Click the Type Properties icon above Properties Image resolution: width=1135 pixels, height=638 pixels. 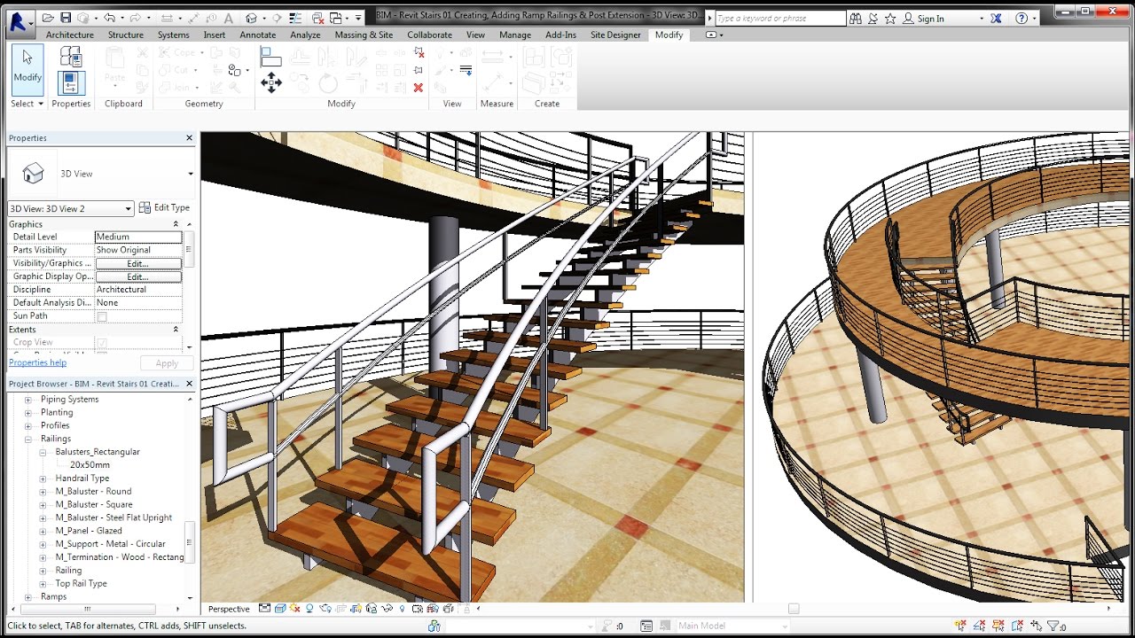pos(71,57)
